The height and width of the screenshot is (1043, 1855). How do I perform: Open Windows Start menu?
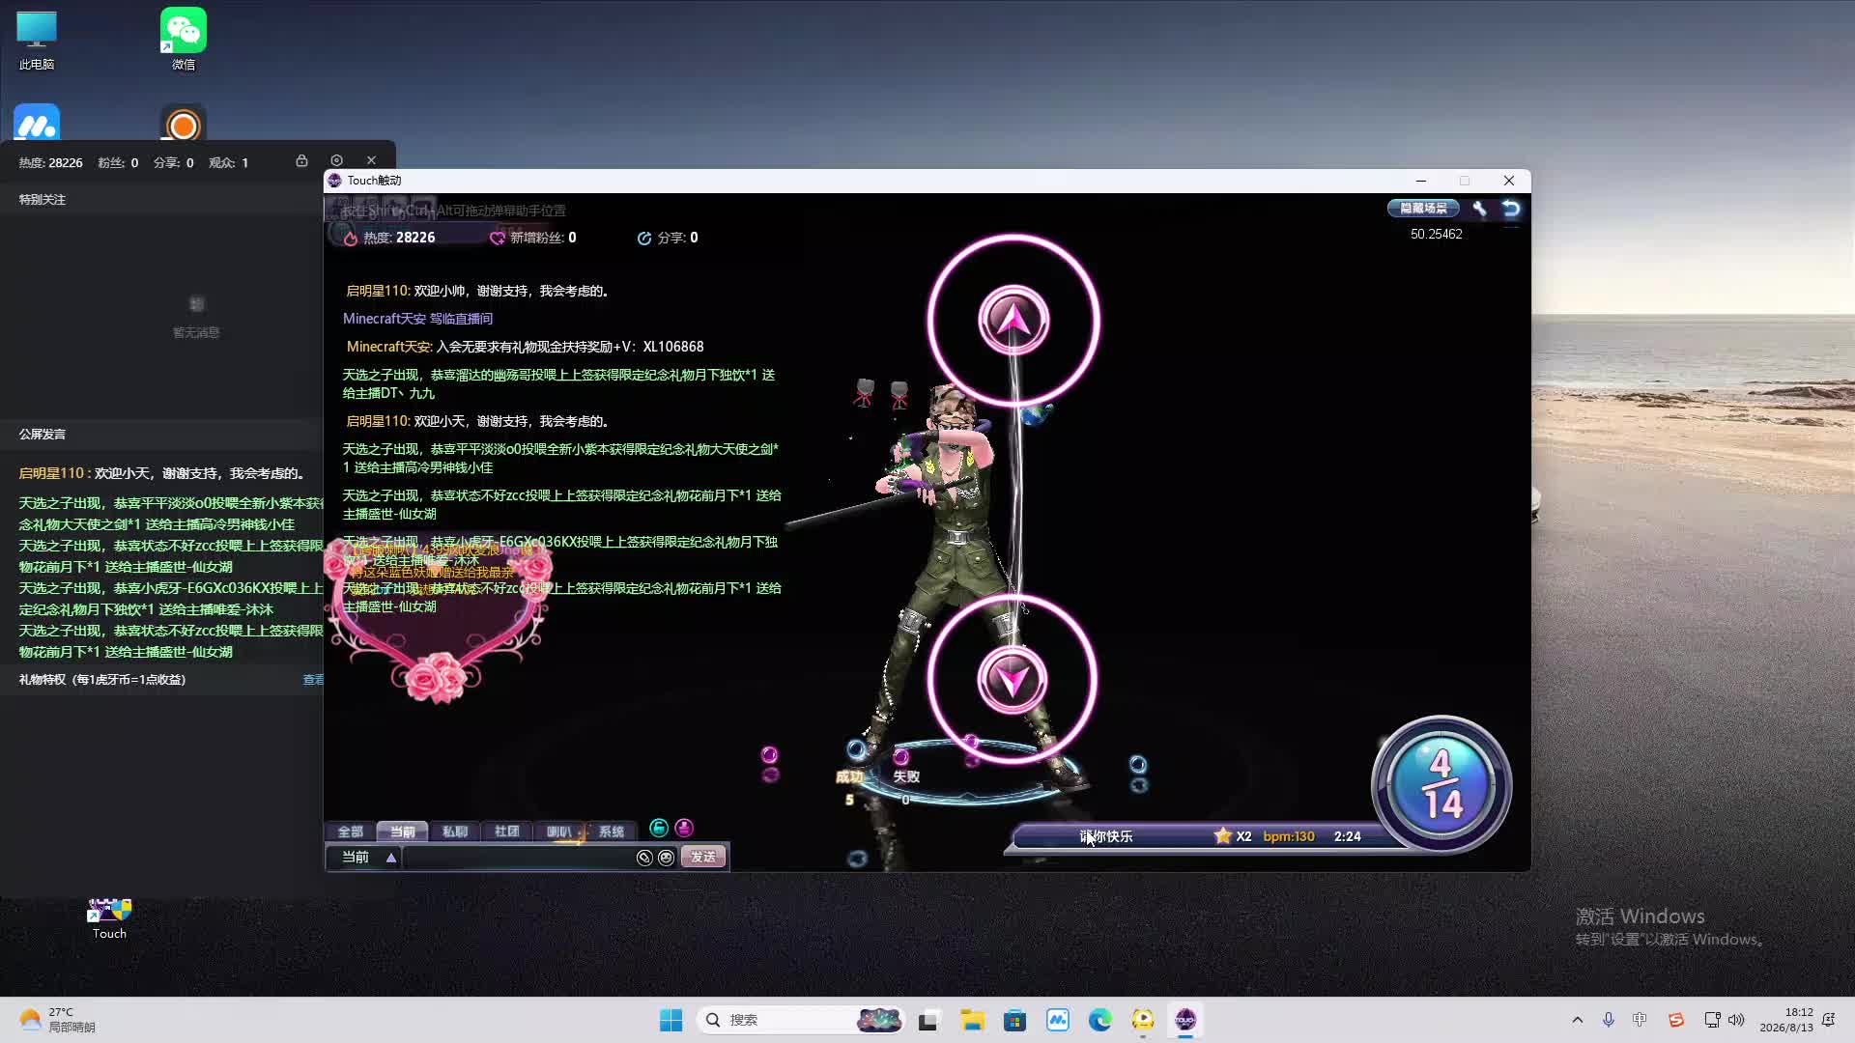point(671,1020)
